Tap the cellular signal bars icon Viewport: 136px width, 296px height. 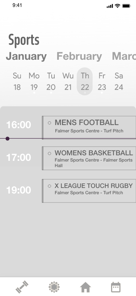(x=110, y=6)
